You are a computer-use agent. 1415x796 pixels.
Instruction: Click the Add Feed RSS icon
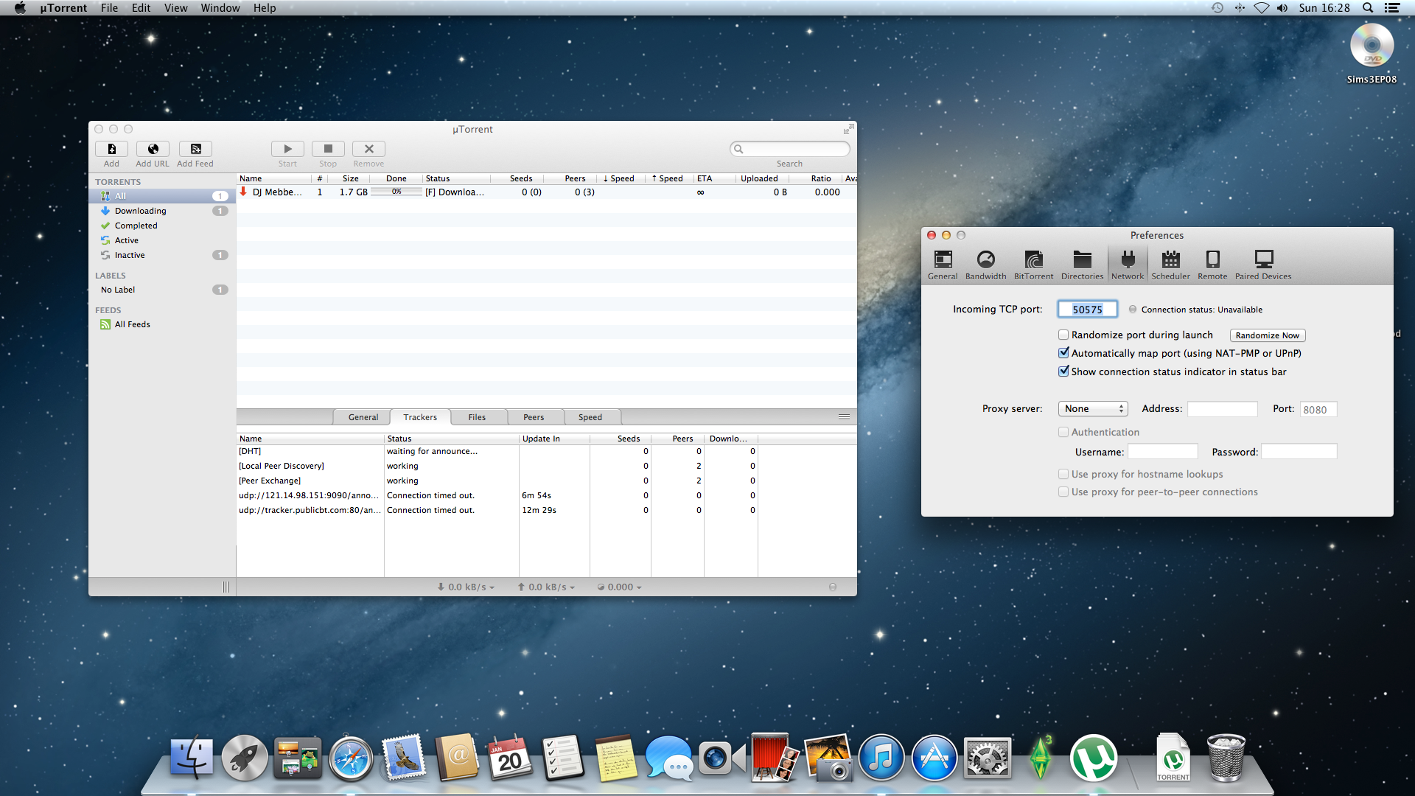point(195,149)
